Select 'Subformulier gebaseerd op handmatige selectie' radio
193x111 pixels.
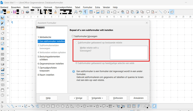point(77,63)
